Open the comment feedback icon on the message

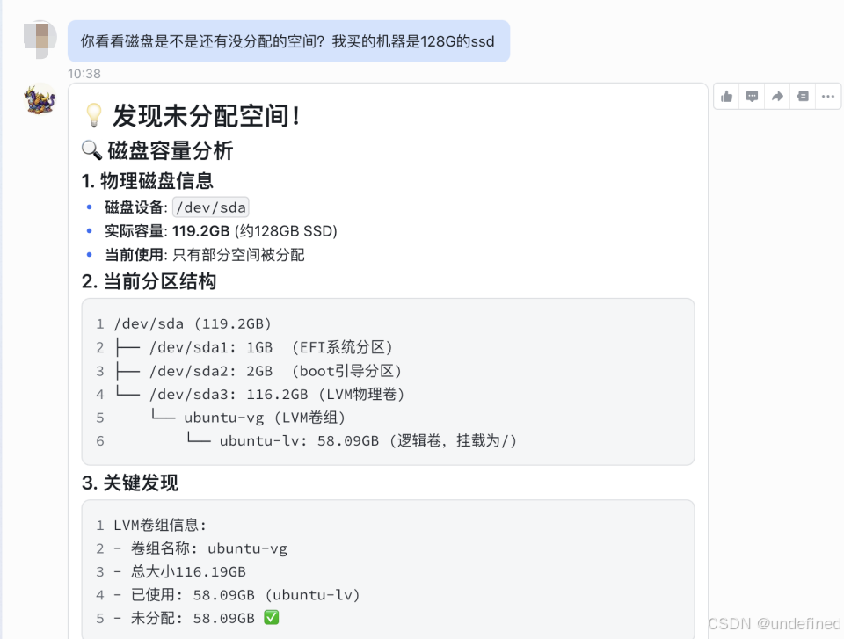tap(752, 97)
